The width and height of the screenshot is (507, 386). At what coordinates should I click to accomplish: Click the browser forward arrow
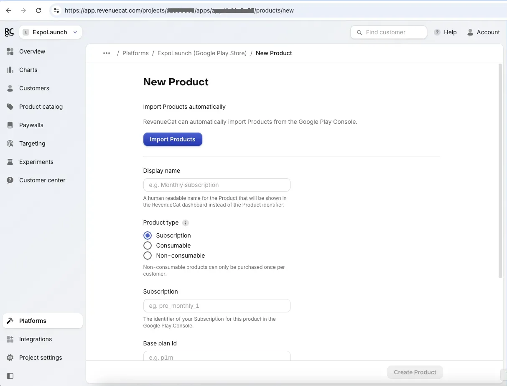23,10
